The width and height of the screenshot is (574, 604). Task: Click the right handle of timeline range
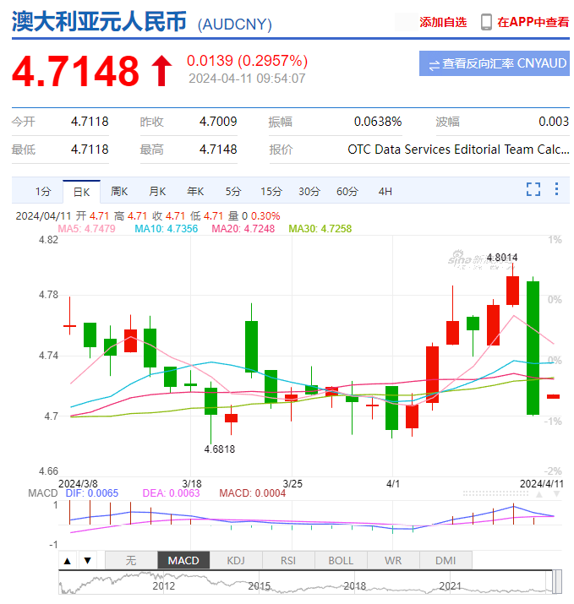(557, 581)
